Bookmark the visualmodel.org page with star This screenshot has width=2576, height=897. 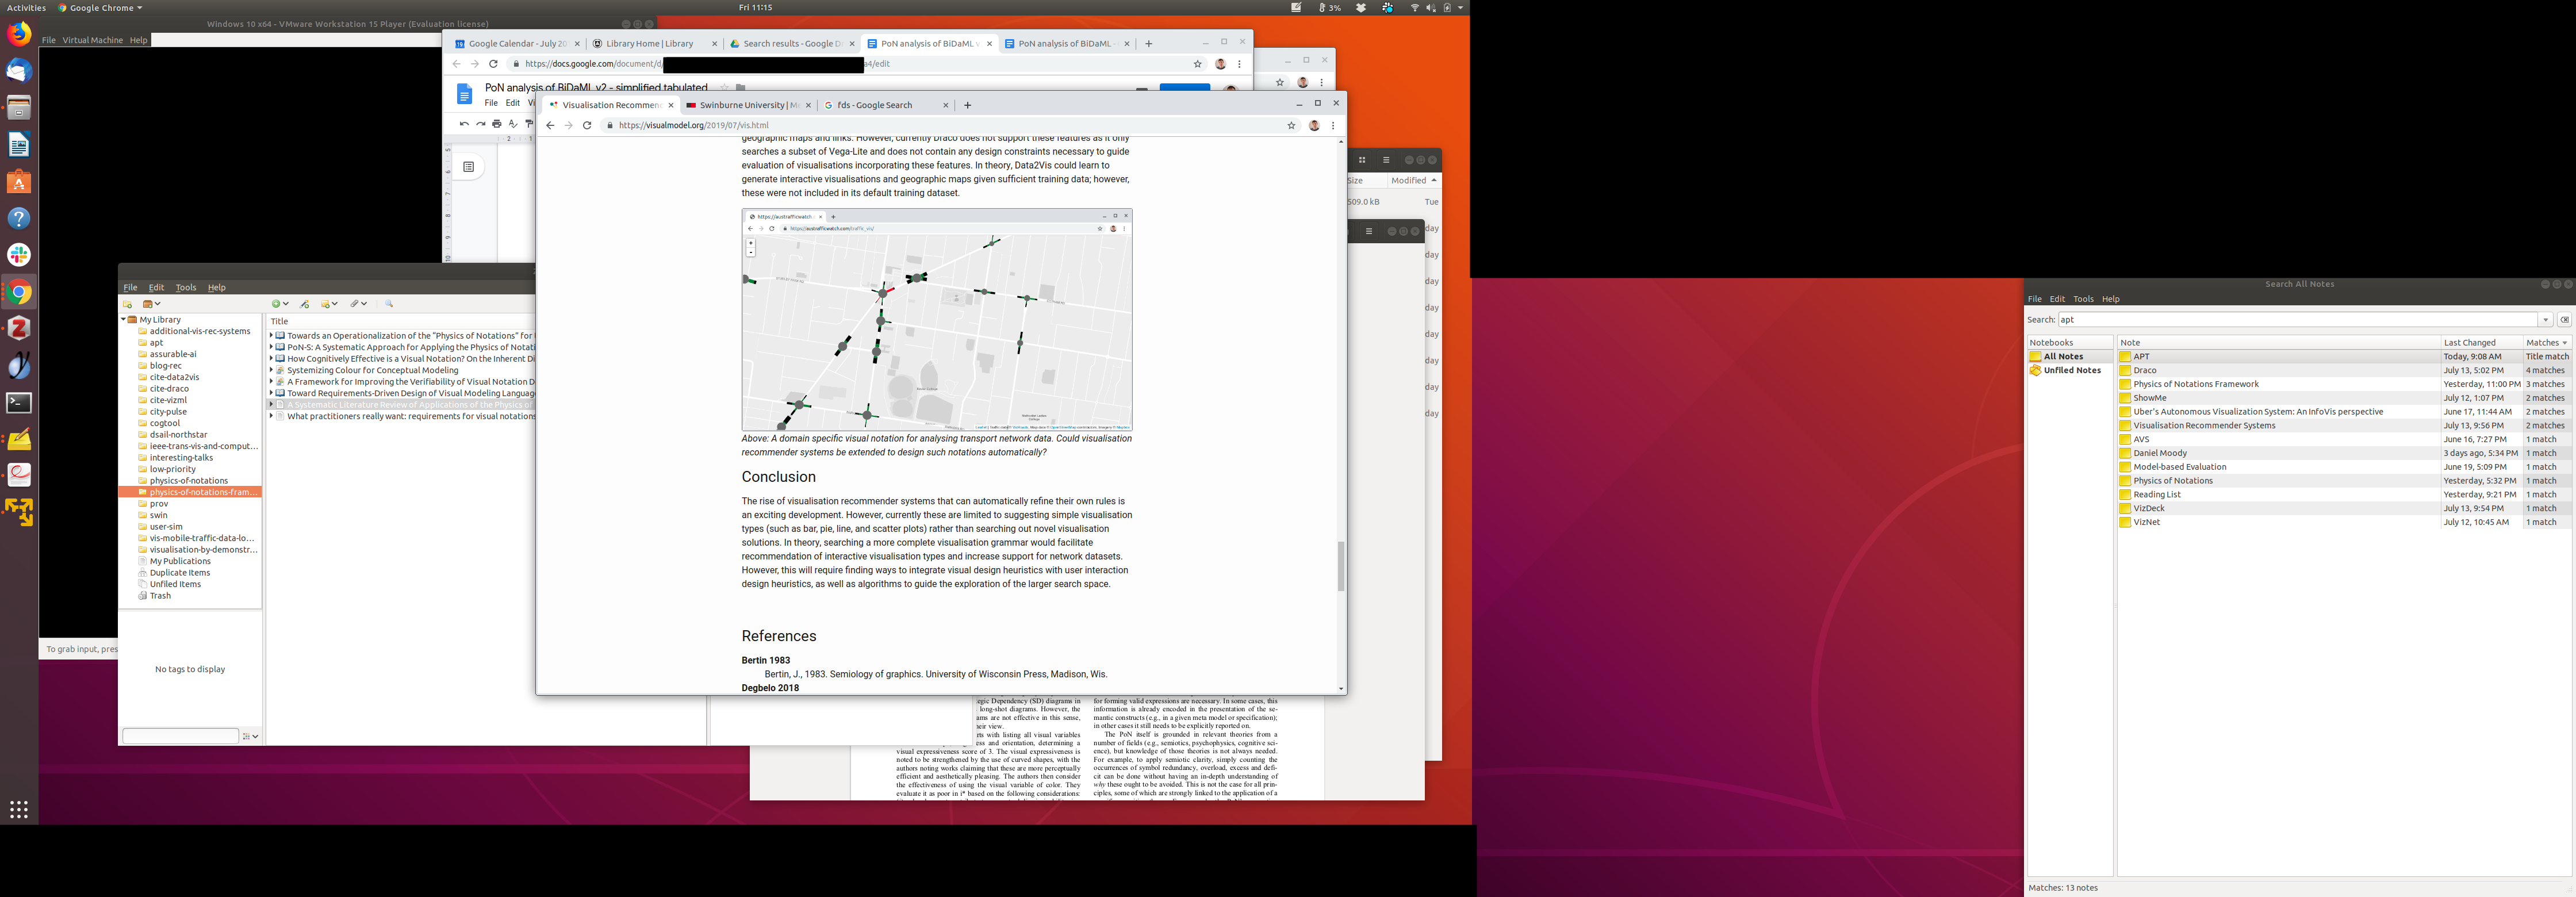tap(1291, 126)
